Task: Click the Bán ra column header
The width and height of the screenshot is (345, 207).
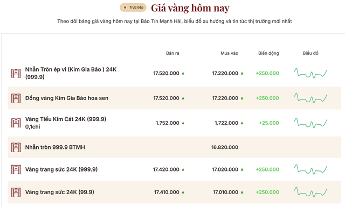Action: tap(172, 53)
